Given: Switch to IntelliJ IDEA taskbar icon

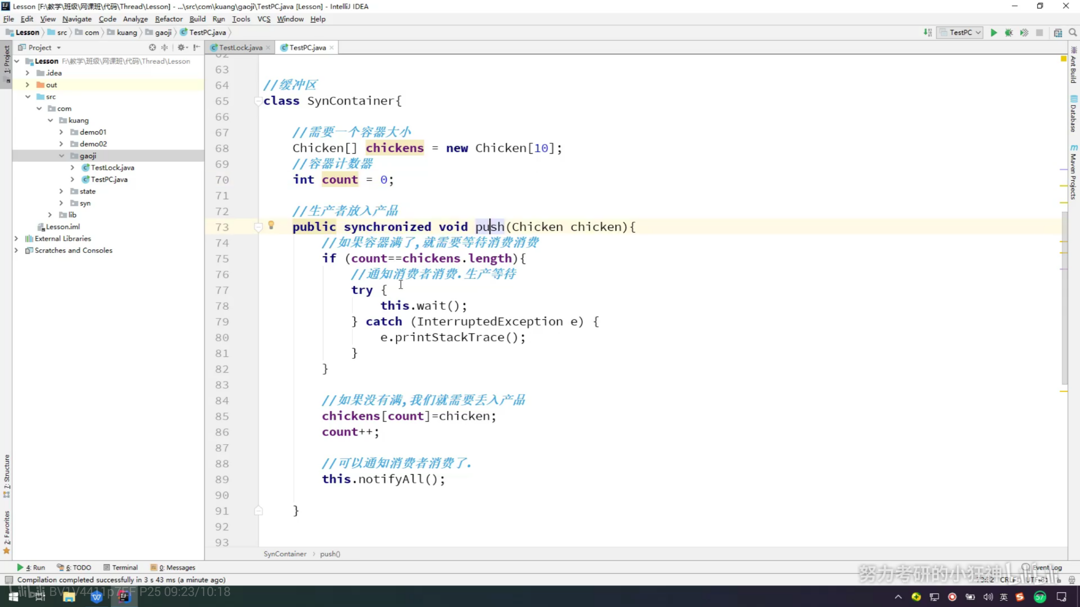Looking at the screenshot, I should click(124, 596).
